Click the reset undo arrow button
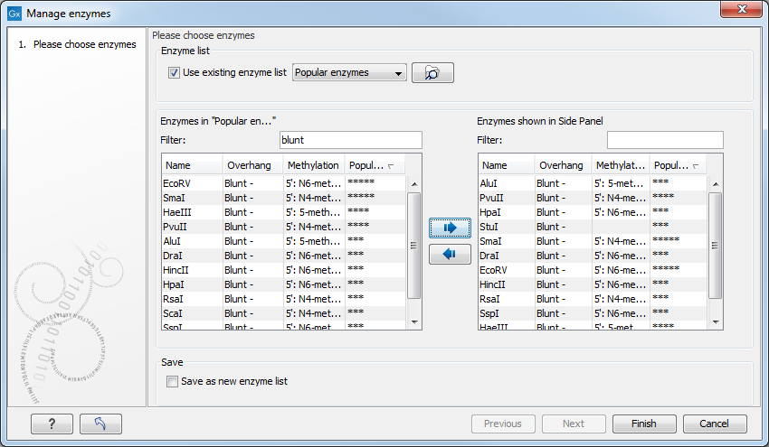 [x=100, y=424]
